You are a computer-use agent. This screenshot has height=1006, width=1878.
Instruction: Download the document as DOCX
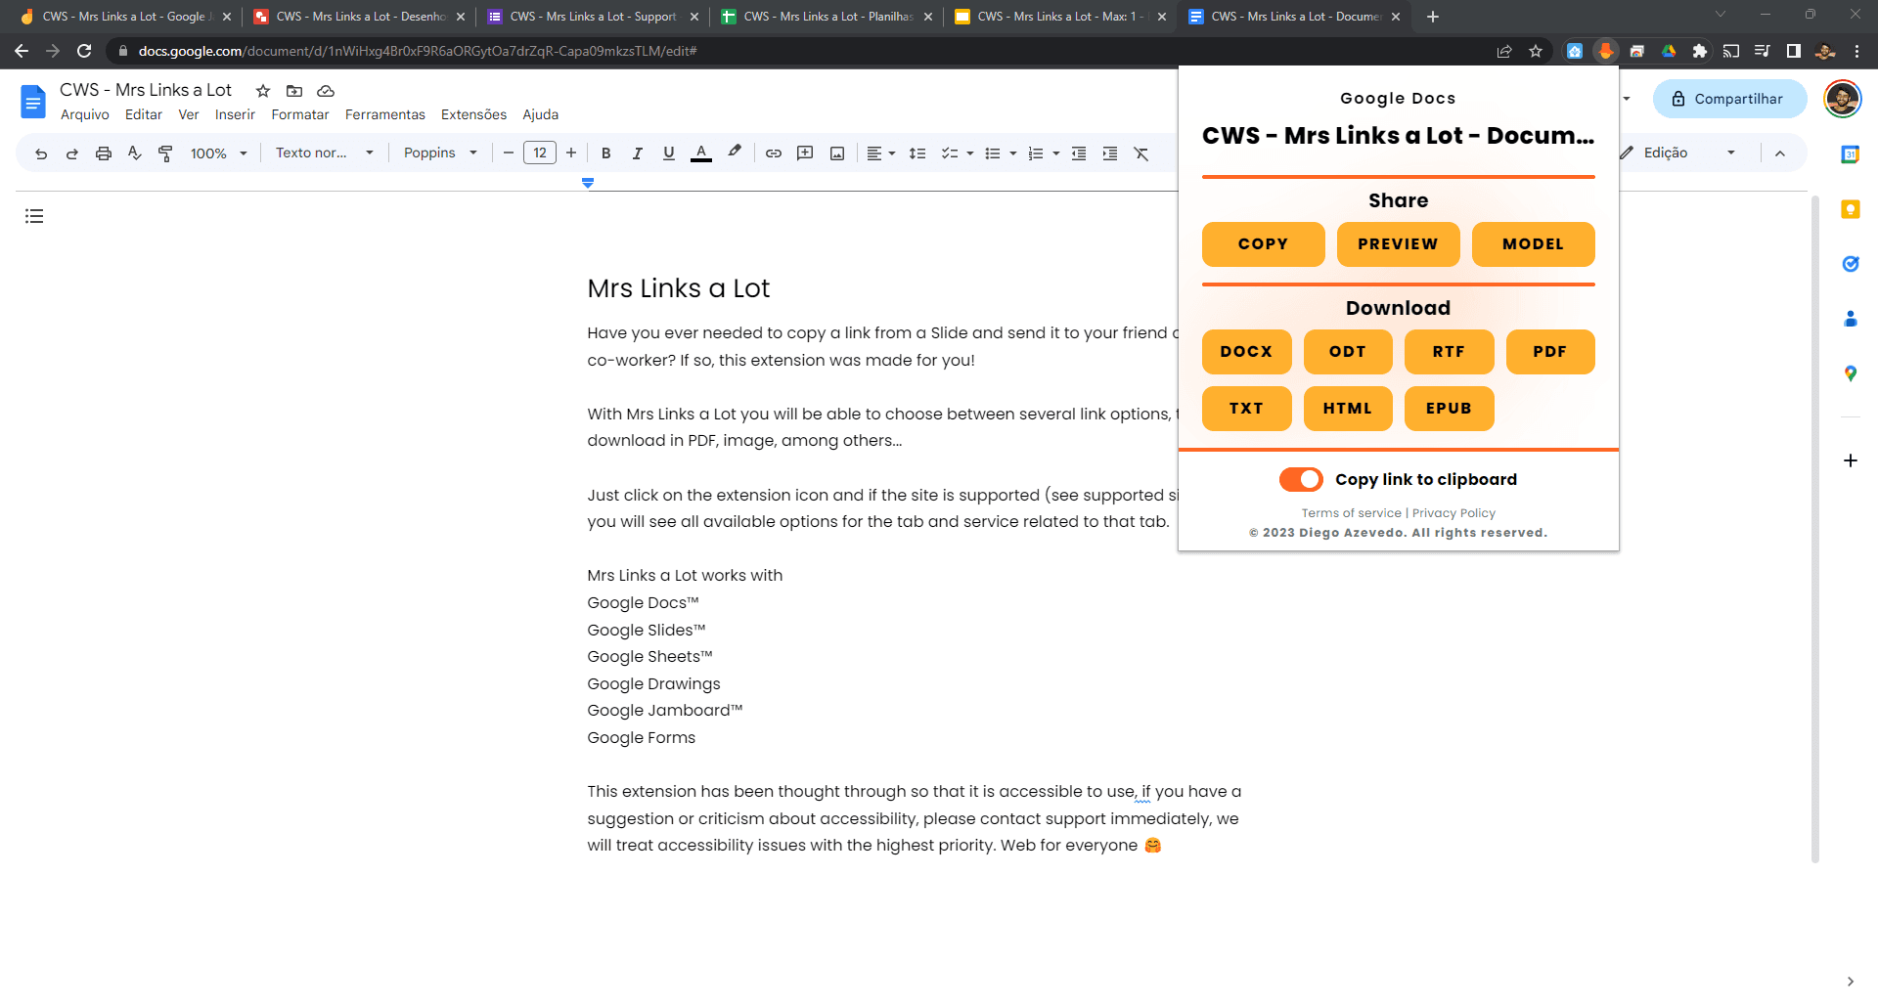point(1246,352)
